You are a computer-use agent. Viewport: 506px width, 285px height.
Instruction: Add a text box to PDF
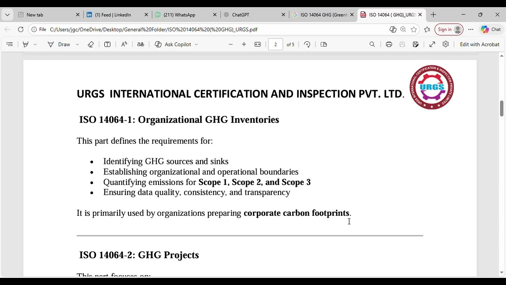[x=107, y=44]
